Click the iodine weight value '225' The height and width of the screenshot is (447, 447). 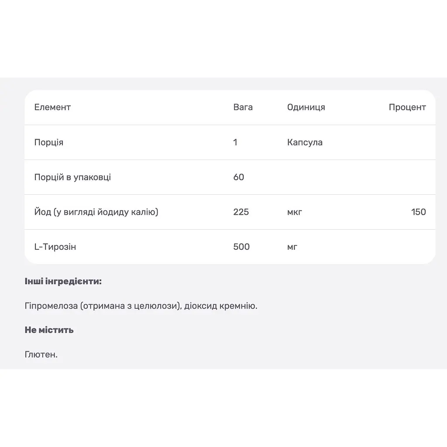(241, 212)
